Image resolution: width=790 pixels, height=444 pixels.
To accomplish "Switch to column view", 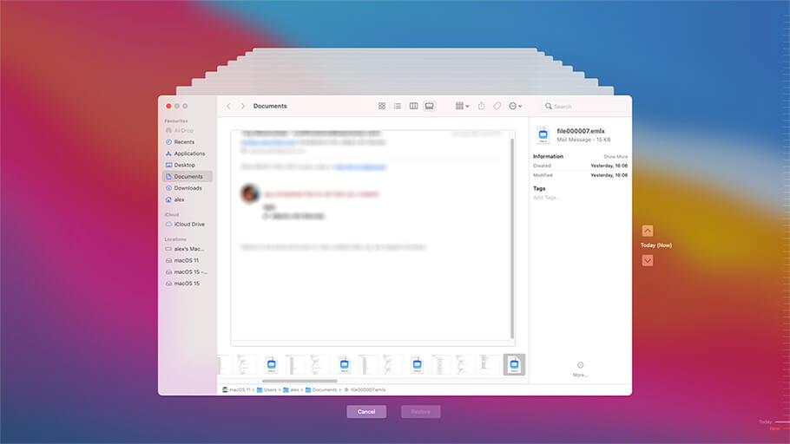I will [x=413, y=106].
